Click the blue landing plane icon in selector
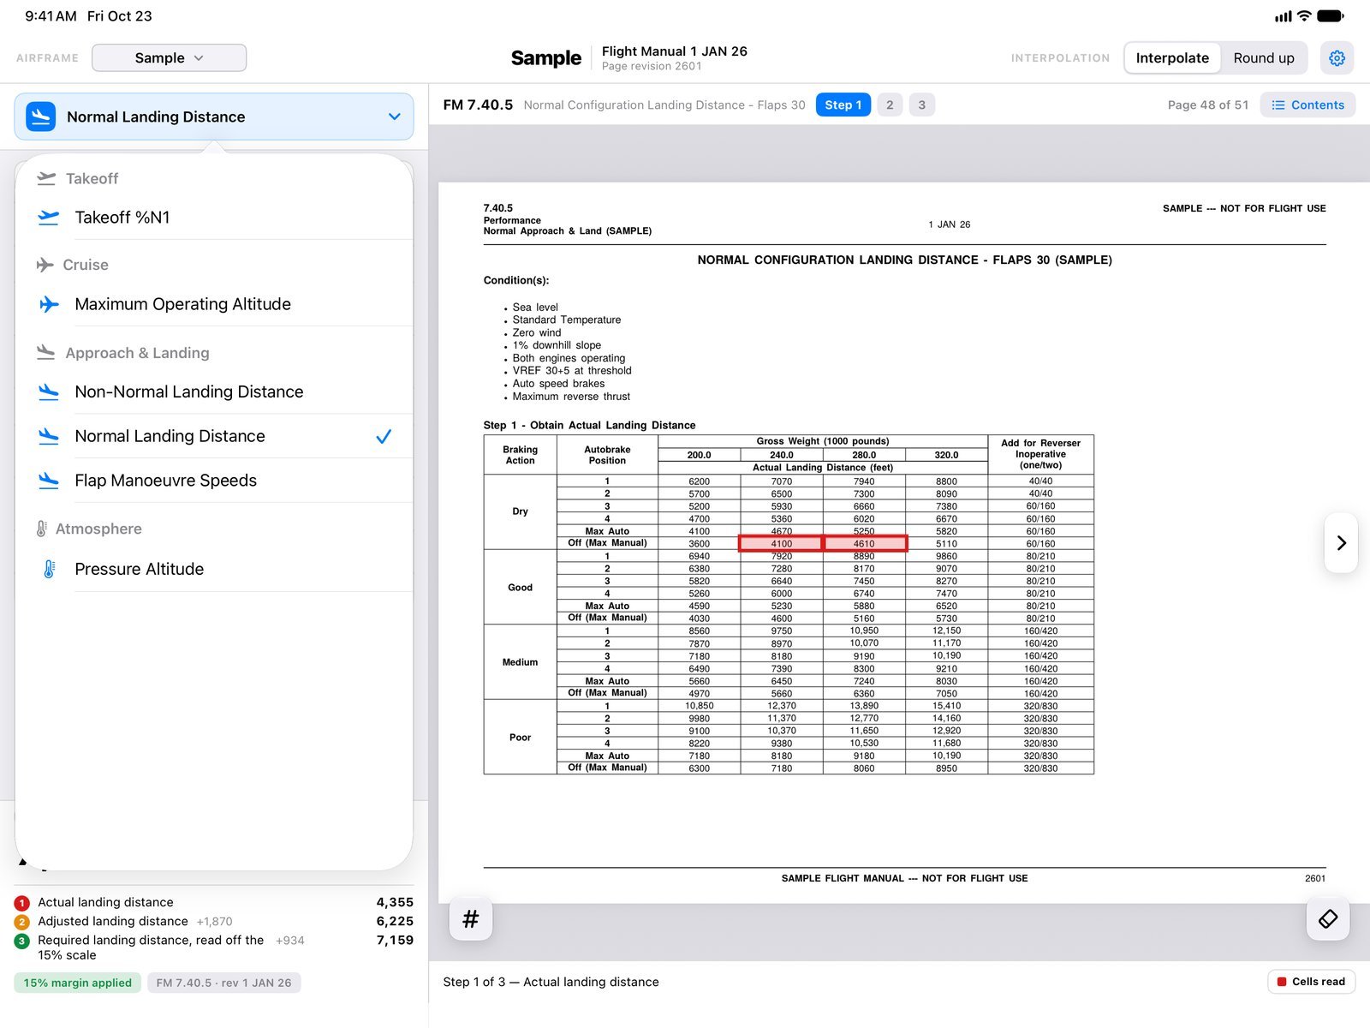Screen dimensions: 1370x1028 pyautogui.click(x=41, y=117)
